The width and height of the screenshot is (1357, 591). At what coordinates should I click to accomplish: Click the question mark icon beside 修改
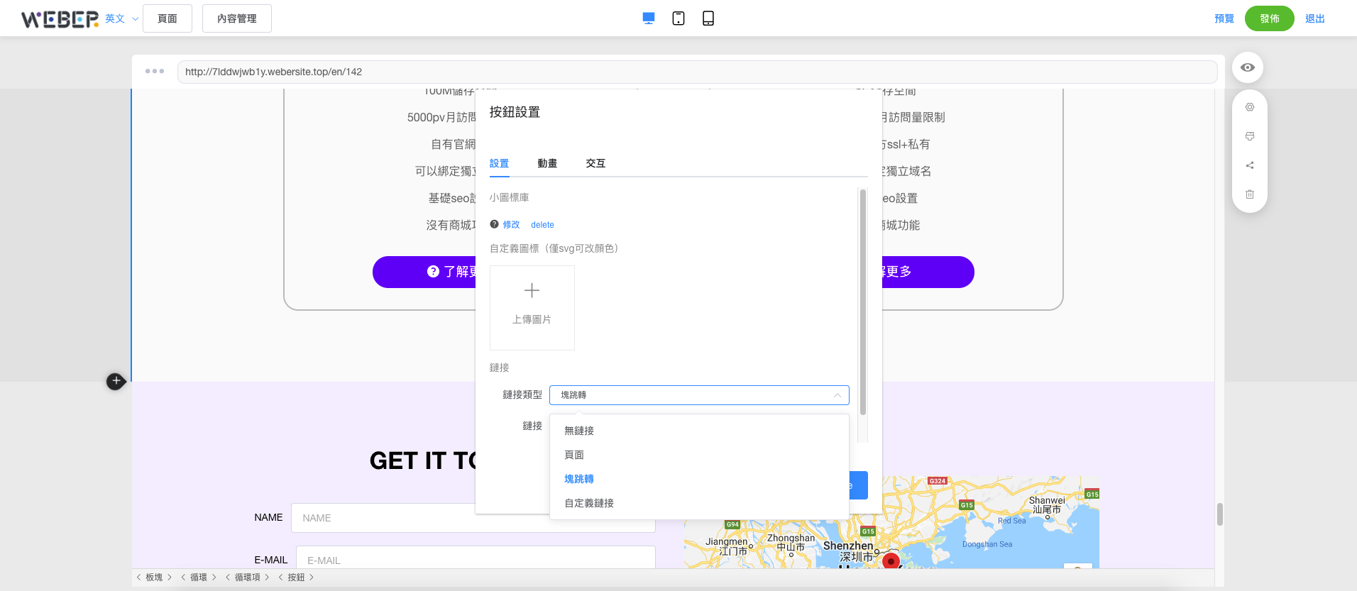click(494, 224)
